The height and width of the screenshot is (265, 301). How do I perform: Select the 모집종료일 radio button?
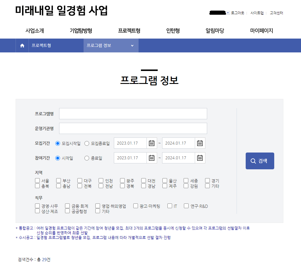87,143
